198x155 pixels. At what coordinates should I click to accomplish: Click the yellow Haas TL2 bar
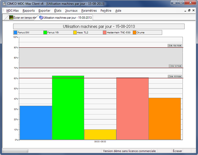pyautogui.click(x=100, y=135)
